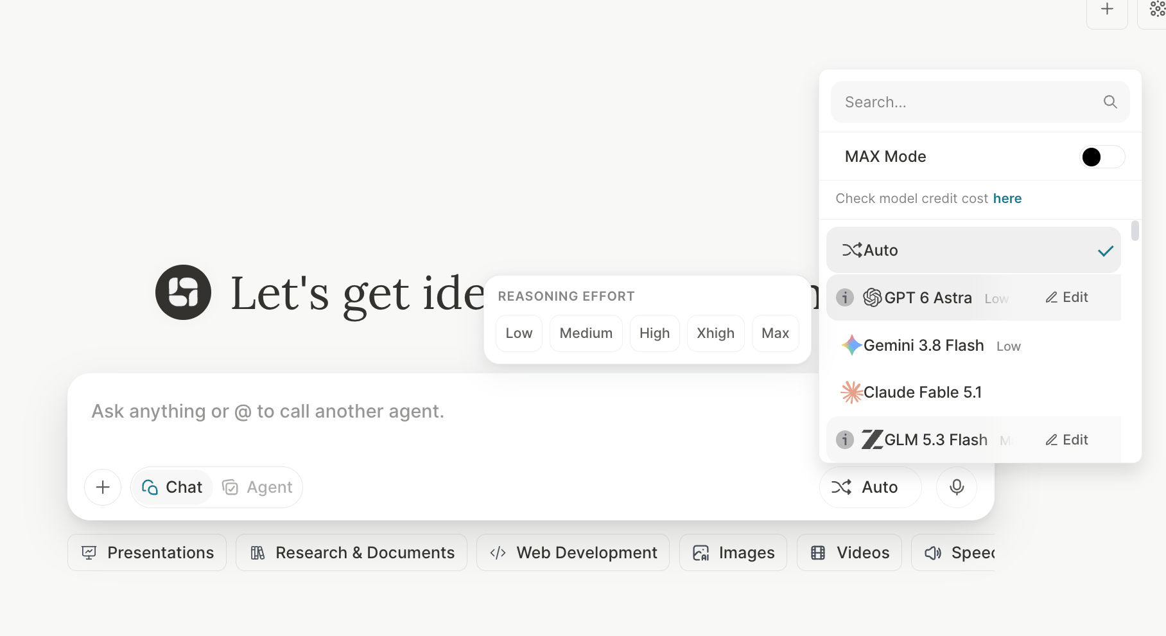Click the app logo beside the heading
The height and width of the screenshot is (636, 1166).
tap(183, 292)
